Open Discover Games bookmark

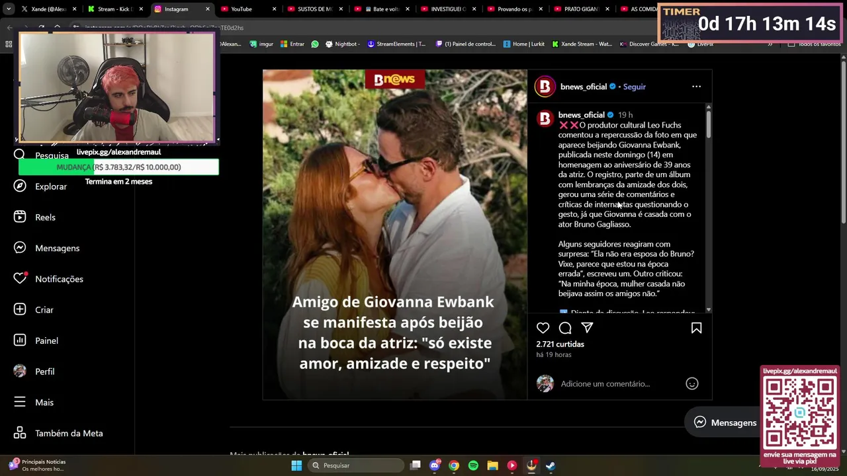click(x=648, y=44)
